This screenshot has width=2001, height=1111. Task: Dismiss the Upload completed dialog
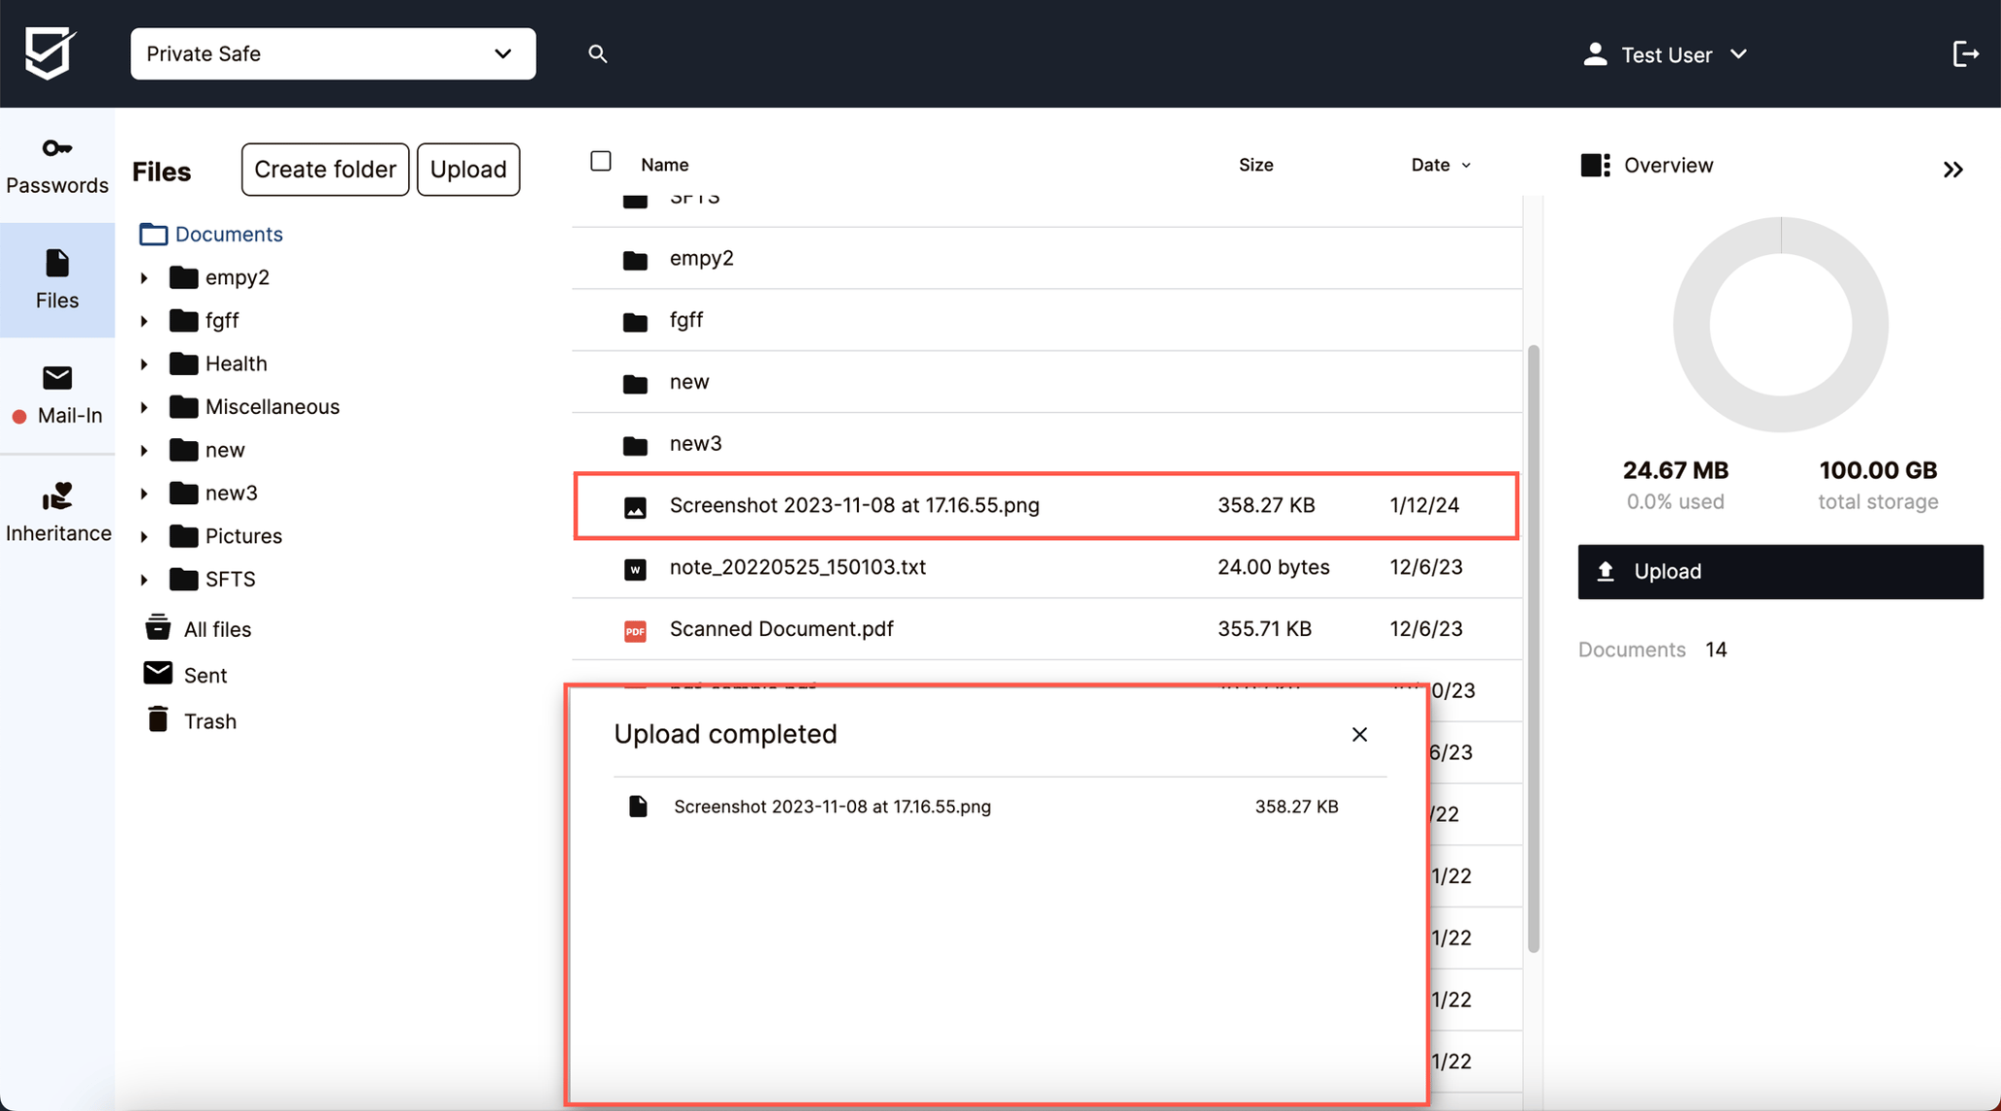1359,734
